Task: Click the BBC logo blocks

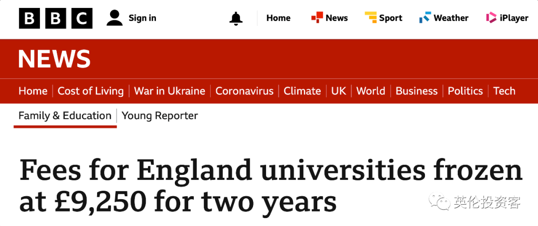Action: click(x=56, y=18)
